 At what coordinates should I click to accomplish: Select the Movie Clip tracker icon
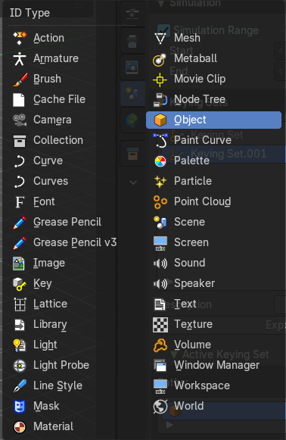(160, 80)
